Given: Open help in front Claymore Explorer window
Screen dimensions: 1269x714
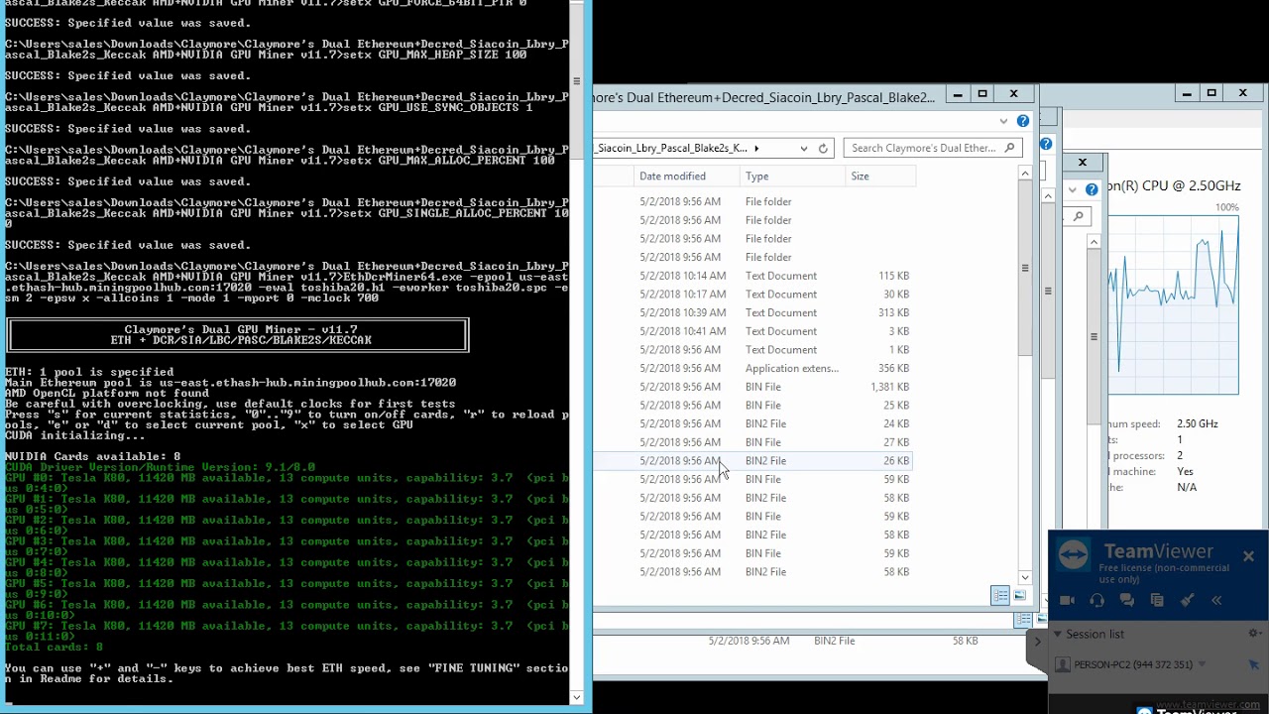Looking at the screenshot, I should click(1023, 121).
